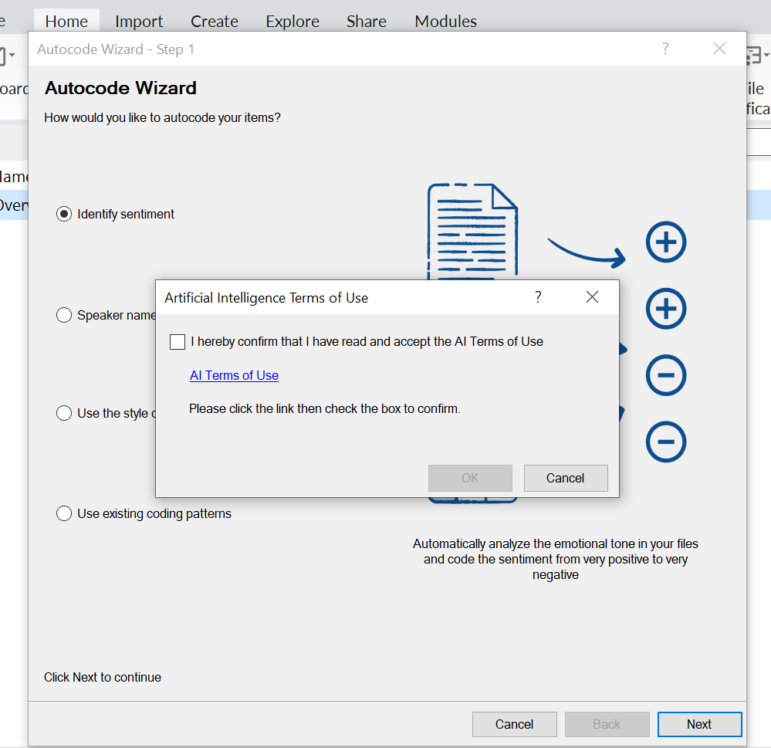Check the AI Terms of Use confirmation box

click(178, 342)
